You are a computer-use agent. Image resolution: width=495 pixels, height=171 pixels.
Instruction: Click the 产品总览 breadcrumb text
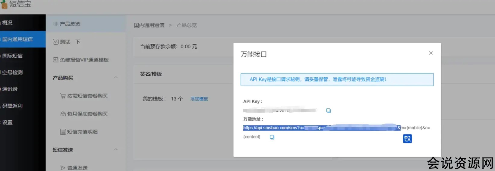point(187,25)
